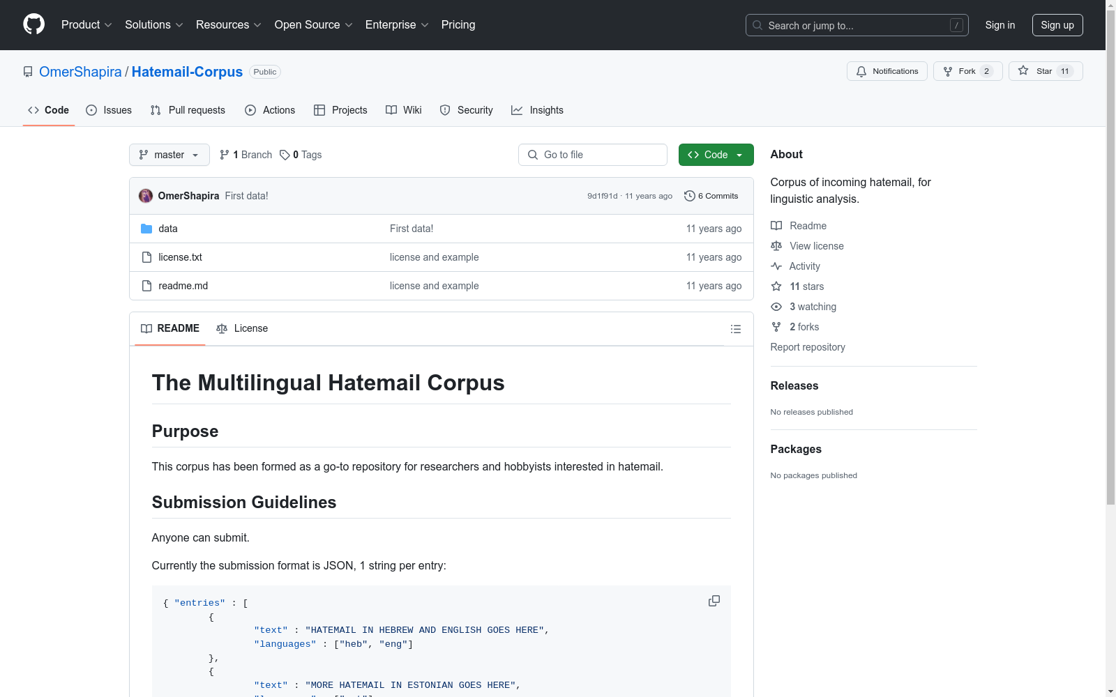Click the book icon beside Readme

point(776,226)
